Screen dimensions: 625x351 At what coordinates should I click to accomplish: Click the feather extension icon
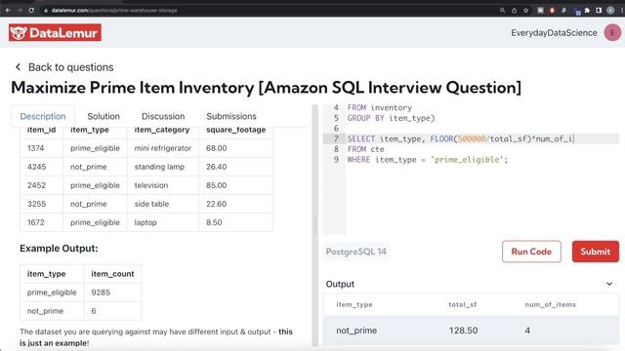click(x=563, y=11)
